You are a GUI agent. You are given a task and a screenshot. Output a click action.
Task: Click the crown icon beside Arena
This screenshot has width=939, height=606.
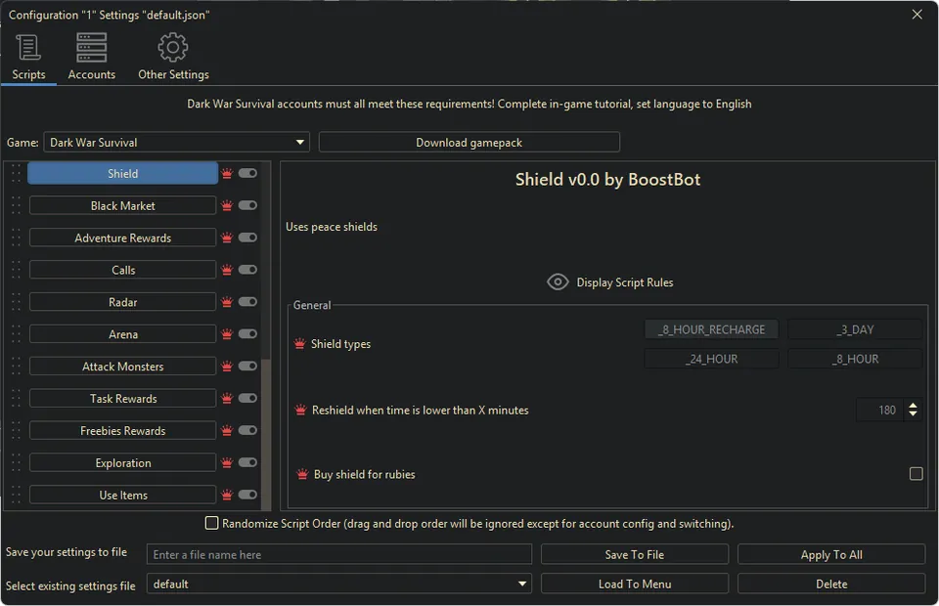(x=227, y=334)
